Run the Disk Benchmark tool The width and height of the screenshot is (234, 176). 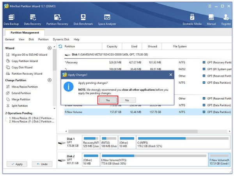pyautogui.click(x=83, y=19)
